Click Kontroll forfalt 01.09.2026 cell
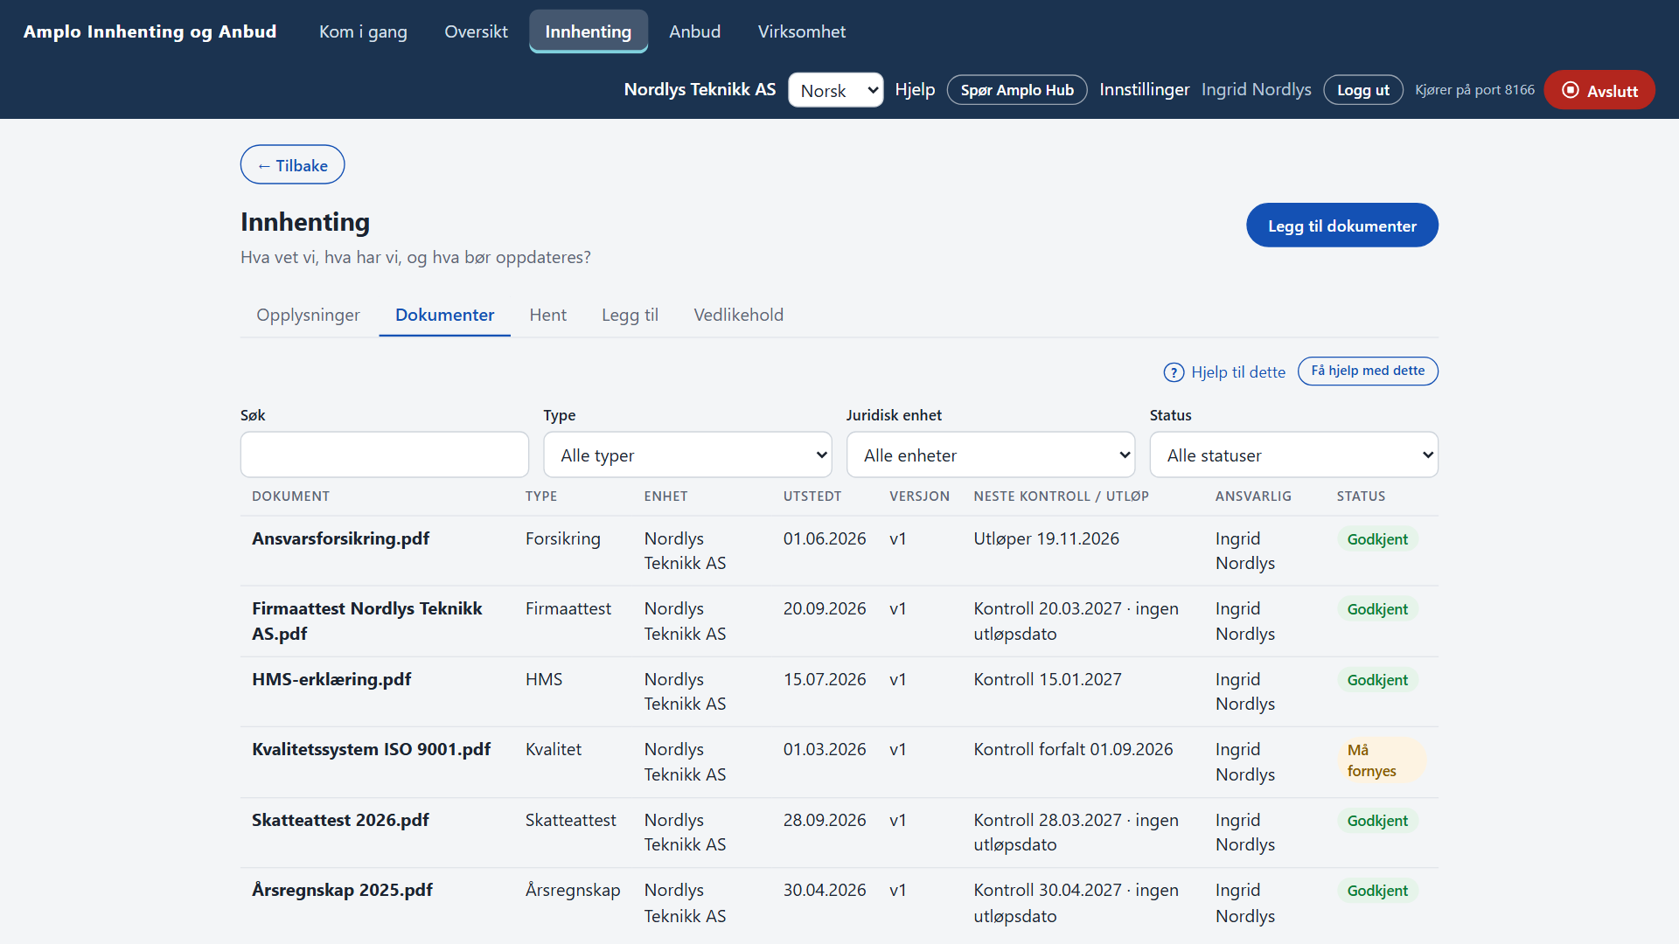 tap(1073, 749)
